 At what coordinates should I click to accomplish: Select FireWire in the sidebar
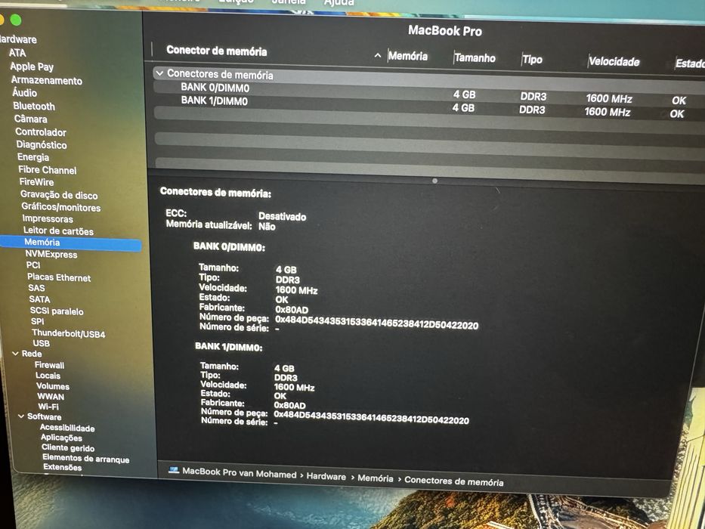point(37,182)
